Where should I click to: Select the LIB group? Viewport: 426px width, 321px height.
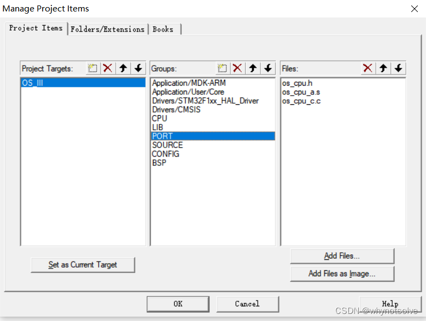coord(213,127)
